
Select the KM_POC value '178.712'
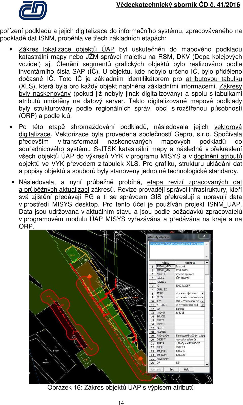tap(190, 351)
